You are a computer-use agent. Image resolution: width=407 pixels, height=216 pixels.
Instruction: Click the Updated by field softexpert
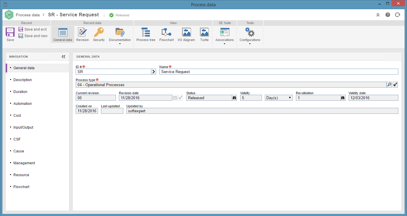(262, 111)
